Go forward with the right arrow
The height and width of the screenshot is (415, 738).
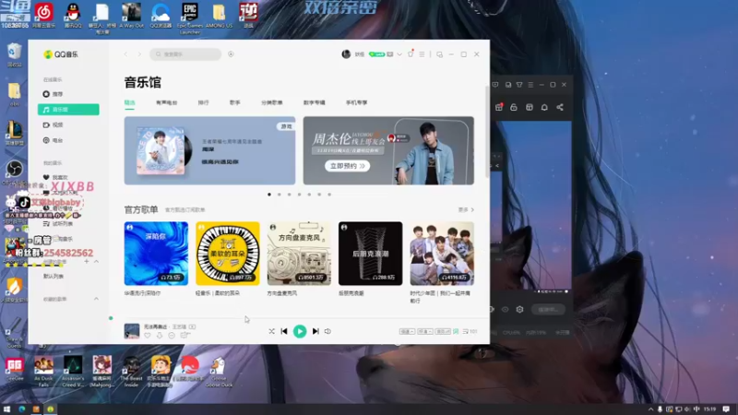point(139,54)
